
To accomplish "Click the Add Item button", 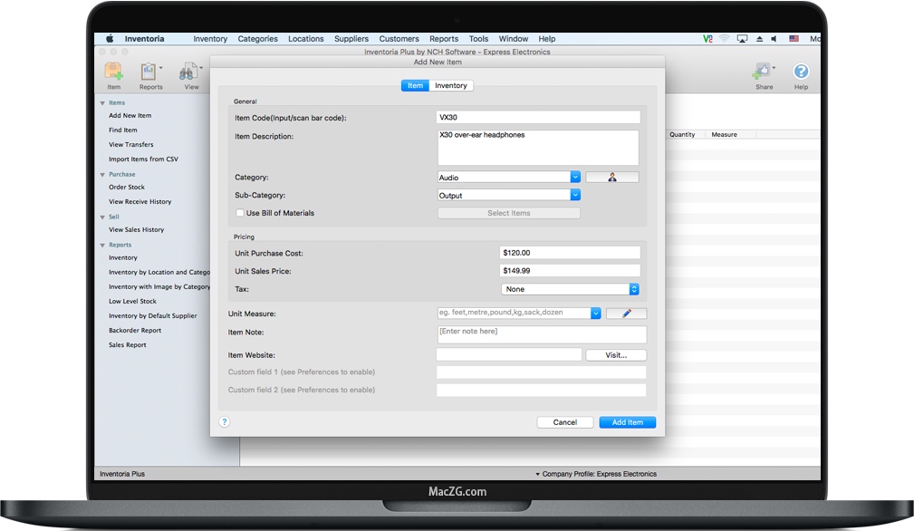I will tap(627, 421).
